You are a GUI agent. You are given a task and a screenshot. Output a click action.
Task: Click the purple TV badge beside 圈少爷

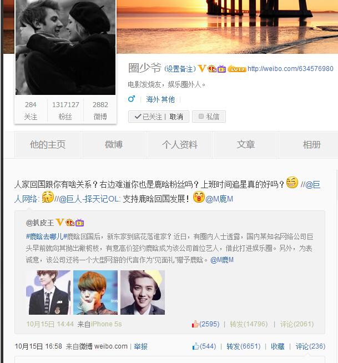point(222,69)
